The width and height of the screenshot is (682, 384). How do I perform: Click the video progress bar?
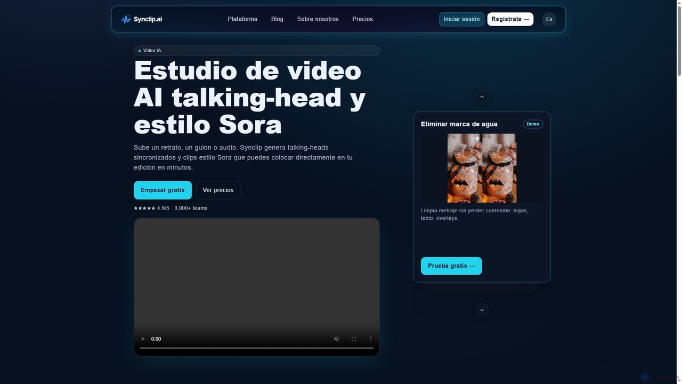256,348
